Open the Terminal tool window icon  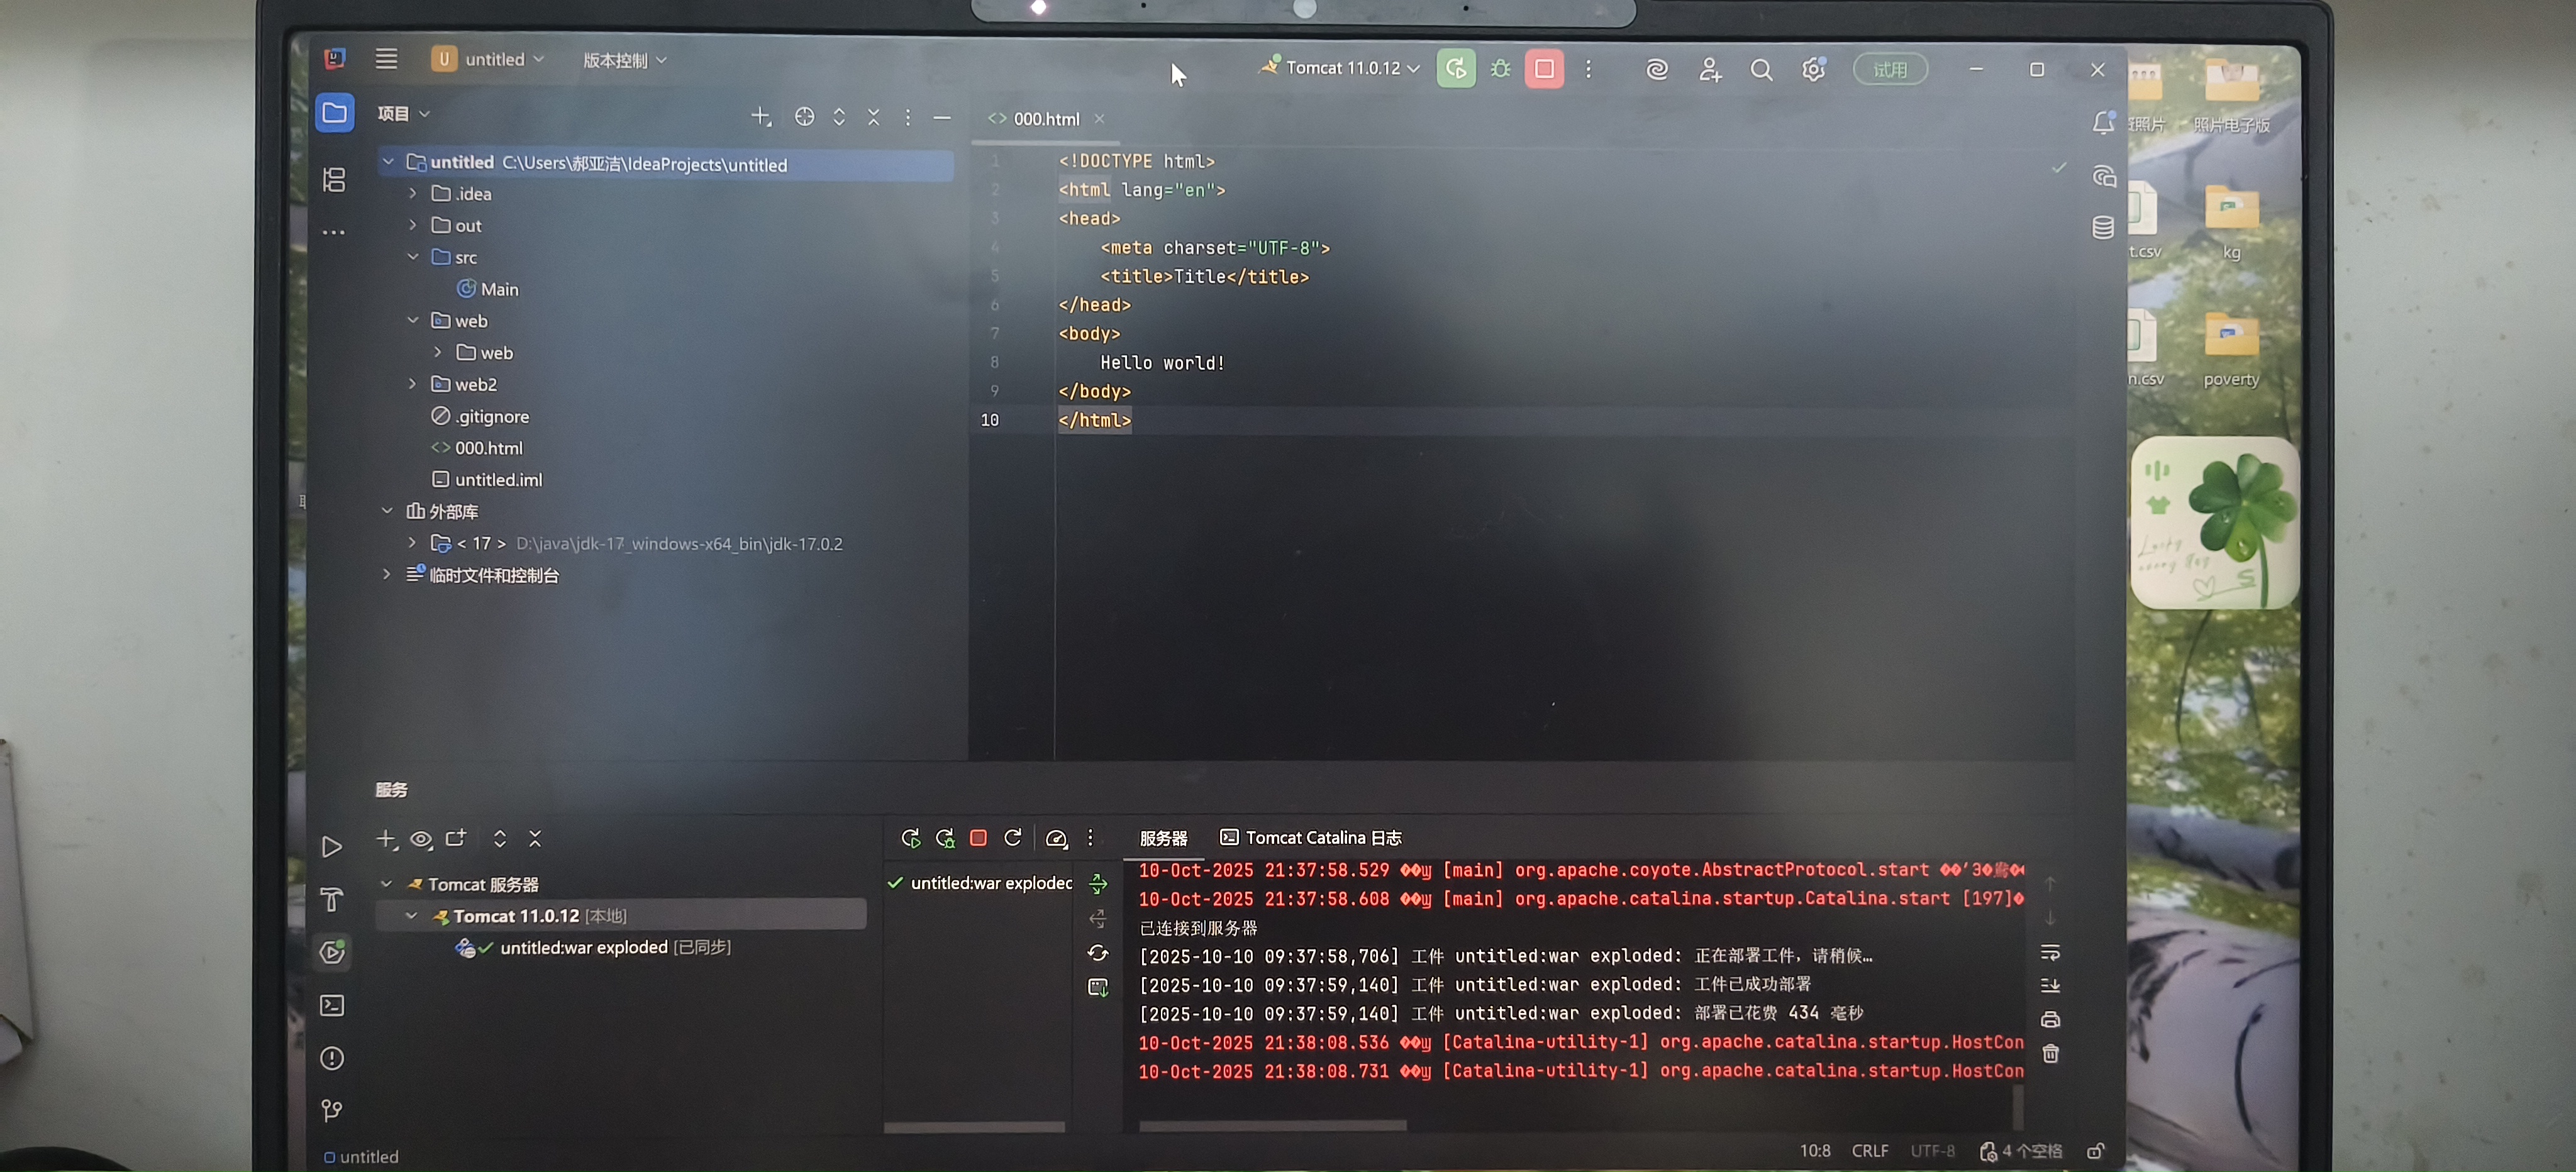[x=332, y=1005]
